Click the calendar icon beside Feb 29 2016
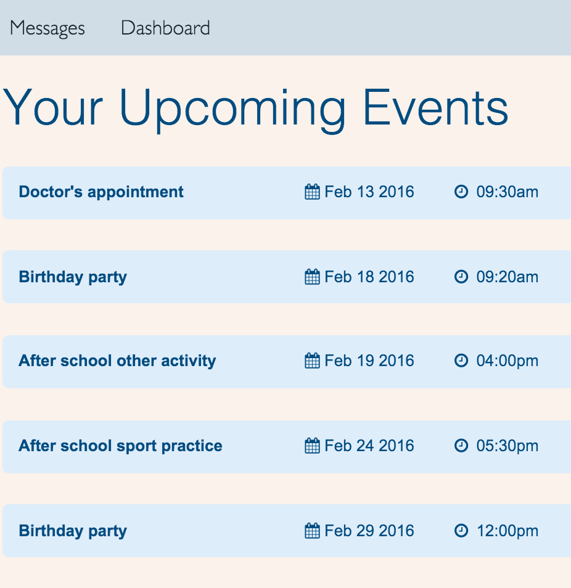The image size is (571, 588). [312, 531]
